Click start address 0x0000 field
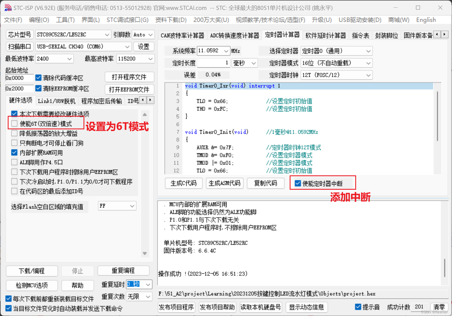Image resolution: width=452 pixels, height=316 pixels. coord(19,78)
